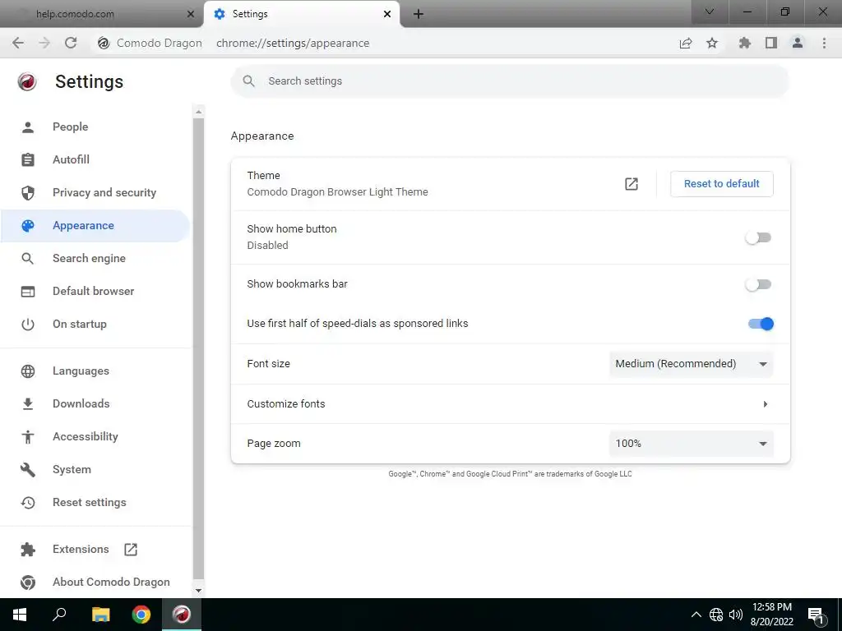Open the tab search chevron button
Image resolution: width=842 pixels, height=631 pixels.
click(710, 12)
